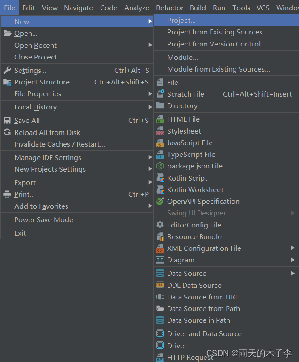Open the Navigate menu in menu bar

(x=78, y=8)
